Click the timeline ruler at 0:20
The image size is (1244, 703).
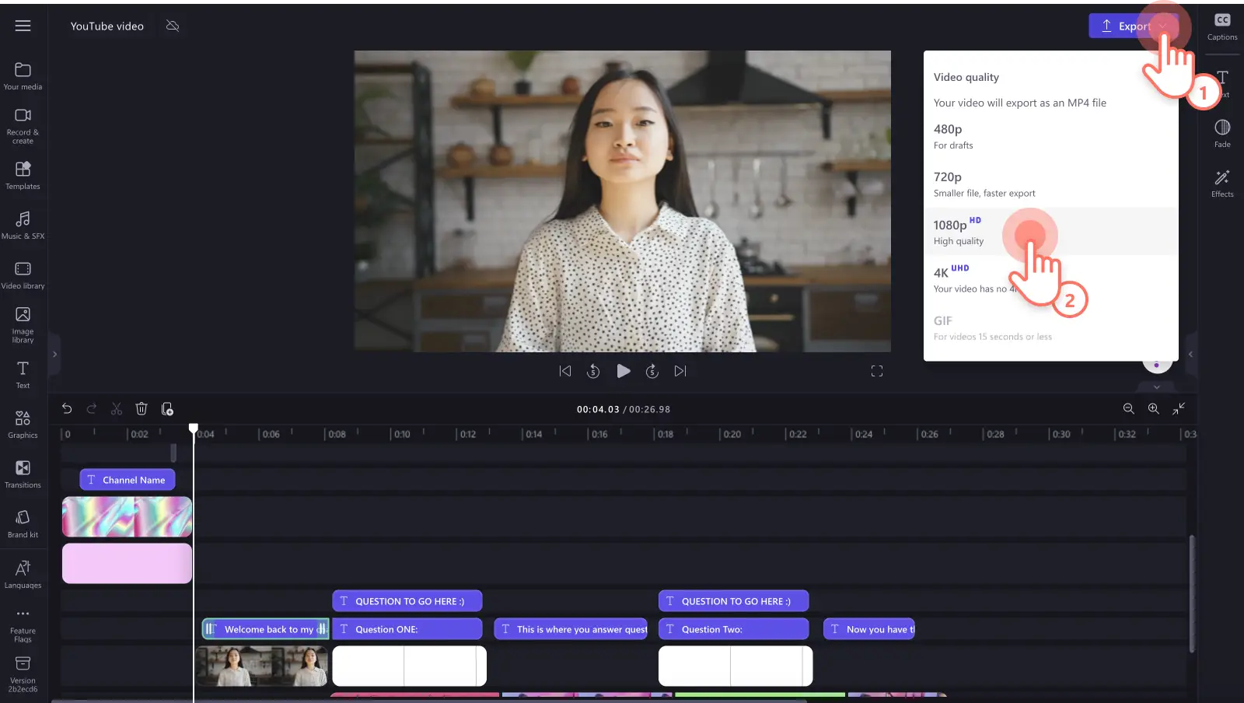(x=732, y=434)
